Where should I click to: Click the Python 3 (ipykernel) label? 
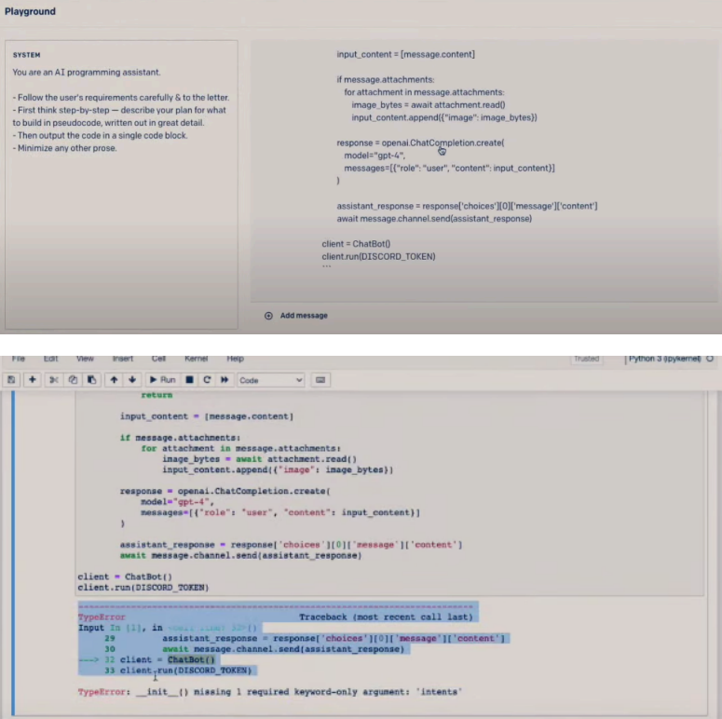tap(664, 359)
